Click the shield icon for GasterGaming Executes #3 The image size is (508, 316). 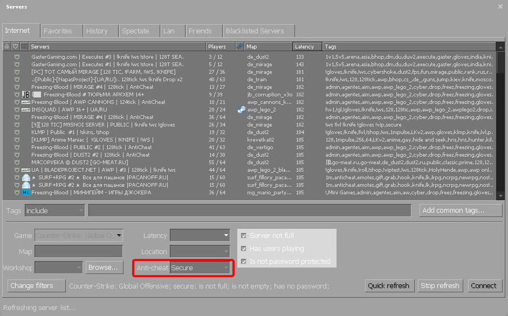coord(17,57)
